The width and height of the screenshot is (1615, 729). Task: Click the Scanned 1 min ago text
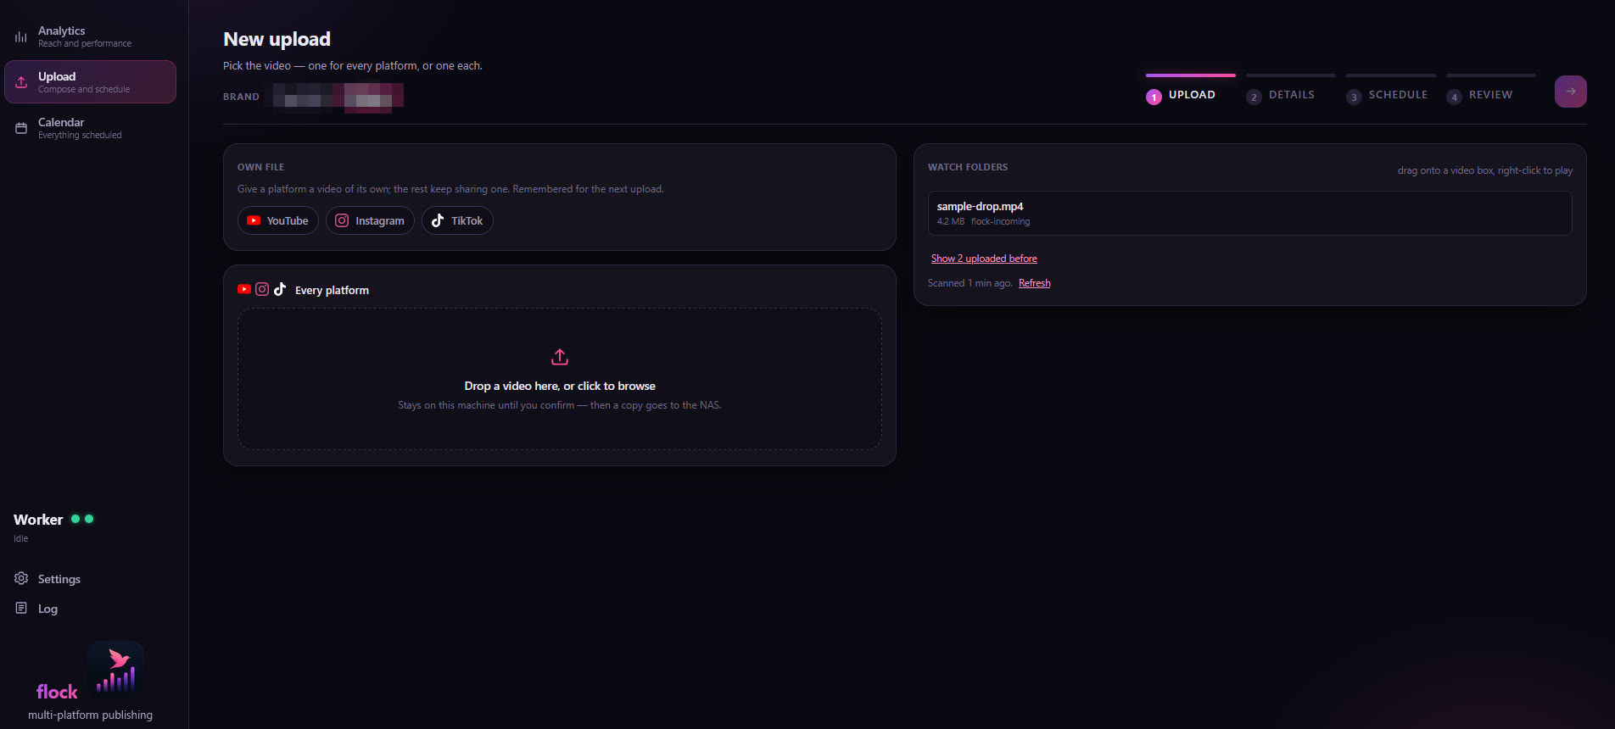(x=970, y=283)
